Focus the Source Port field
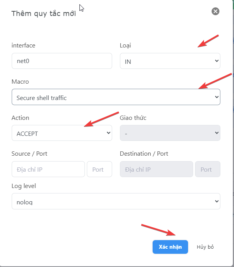 pos(99,169)
